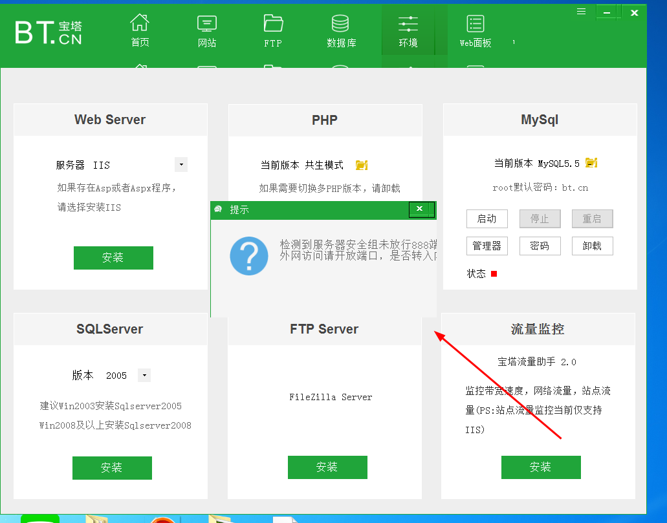
Task: Install the FTP Server
Action: click(327, 467)
